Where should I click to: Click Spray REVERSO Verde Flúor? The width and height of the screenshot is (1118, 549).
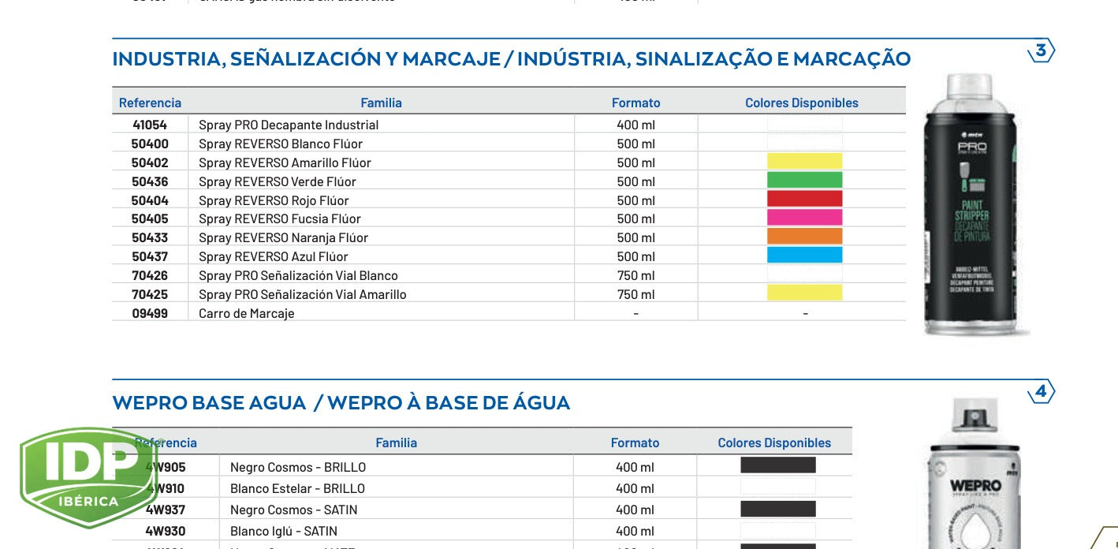click(x=278, y=181)
